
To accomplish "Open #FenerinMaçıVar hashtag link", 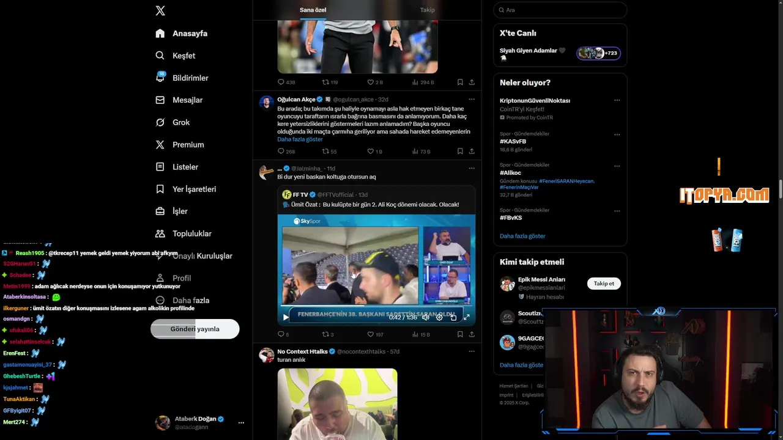I will click(519, 187).
